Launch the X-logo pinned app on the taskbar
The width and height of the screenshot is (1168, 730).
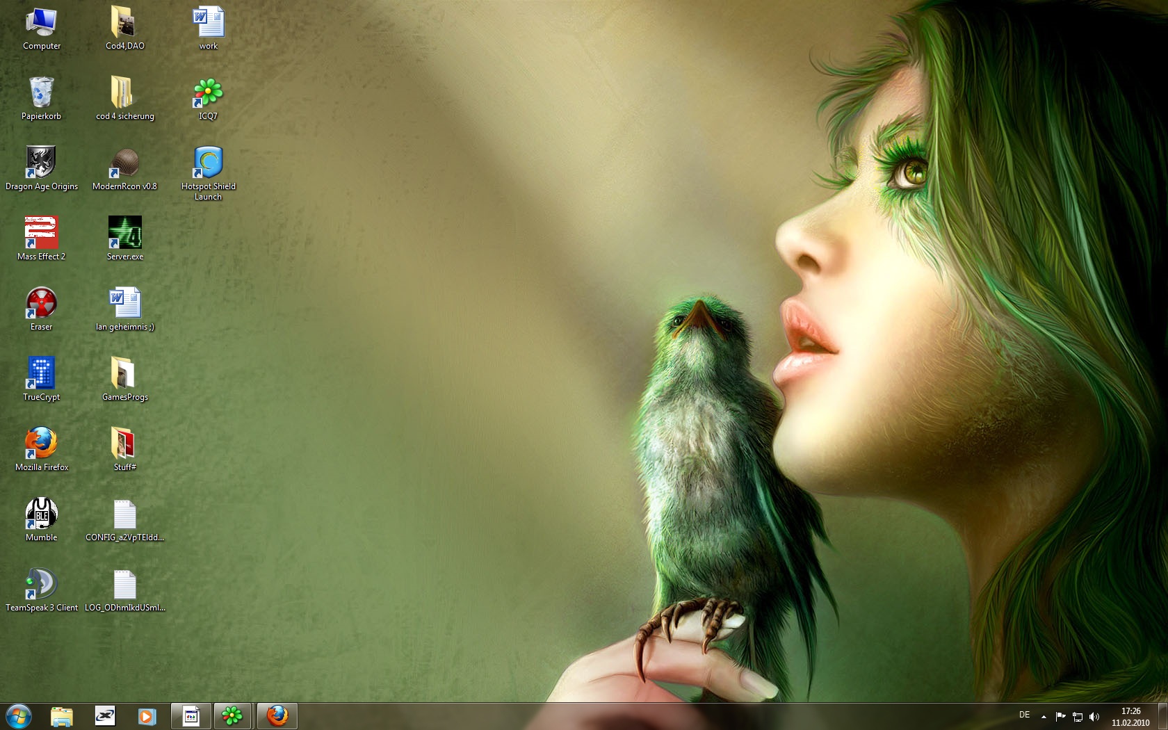[105, 716]
